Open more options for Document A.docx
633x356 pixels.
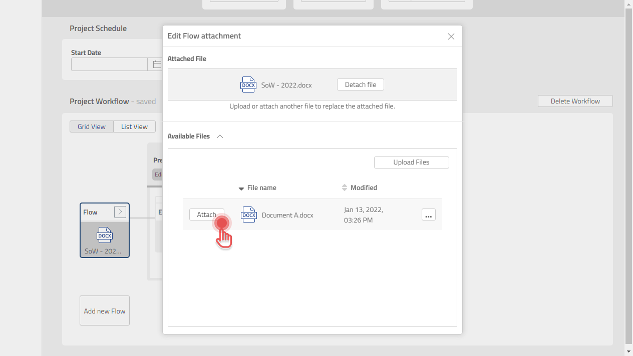point(428,214)
